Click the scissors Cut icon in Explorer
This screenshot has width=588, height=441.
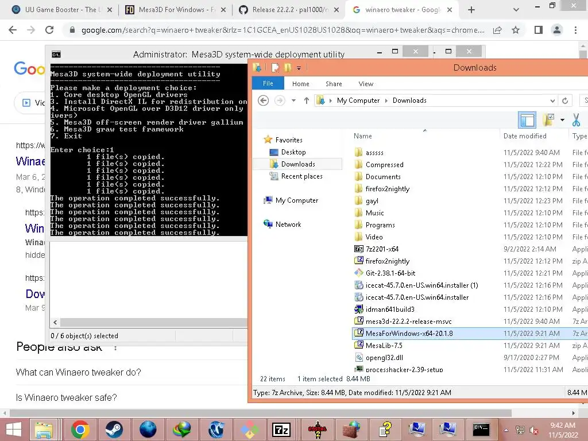pos(577,120)
